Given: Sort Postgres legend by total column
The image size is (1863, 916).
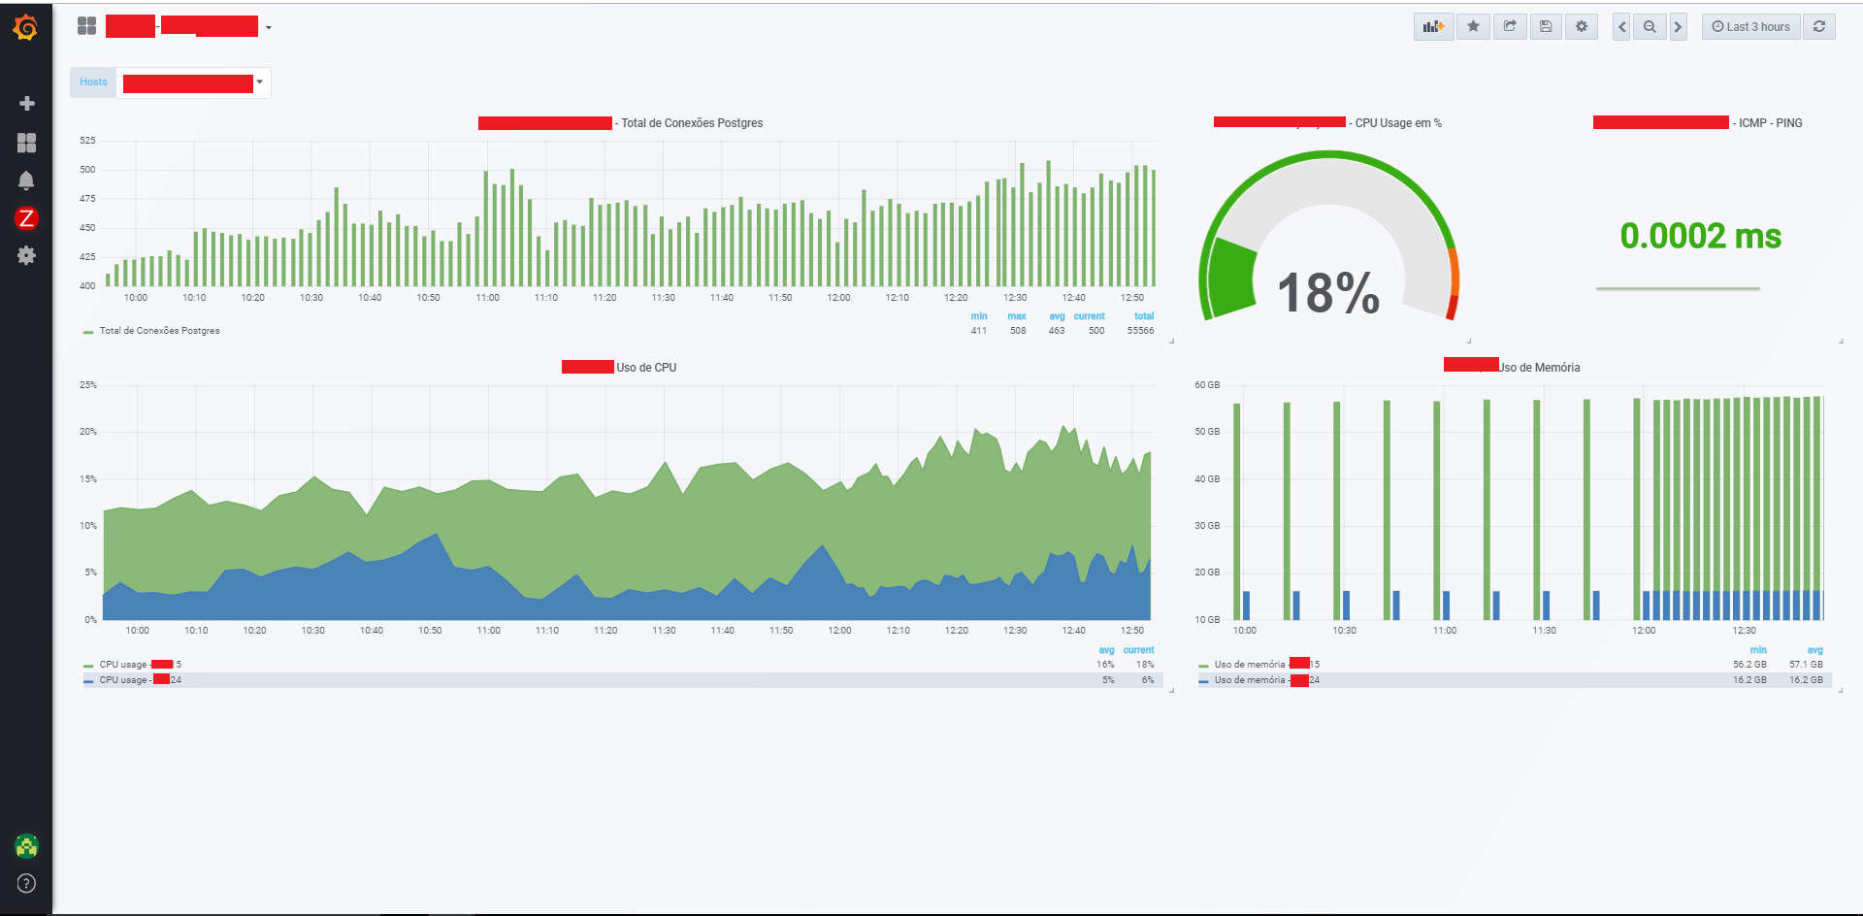Looking at the screenshot, I should click(1144, 316).
